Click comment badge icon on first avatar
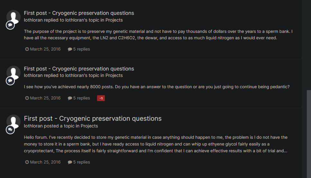This screenshot has width=311, height=178. click(10, 25)
